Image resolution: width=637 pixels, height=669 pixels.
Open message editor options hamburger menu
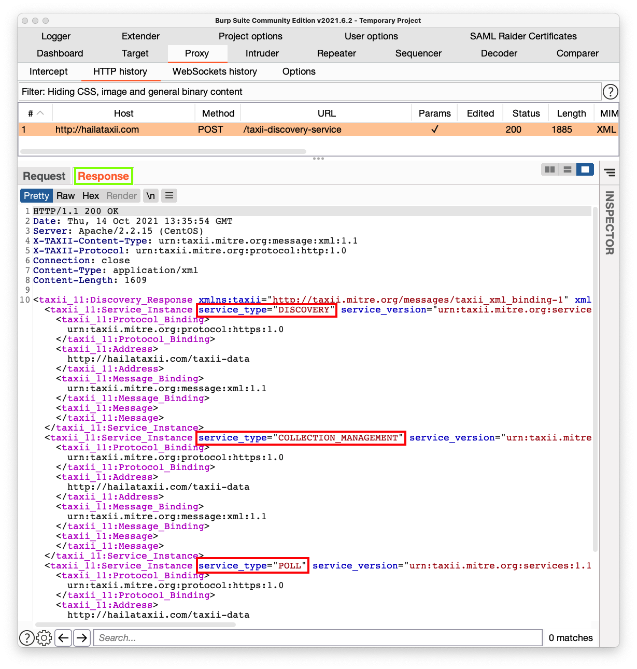(169, 196)
